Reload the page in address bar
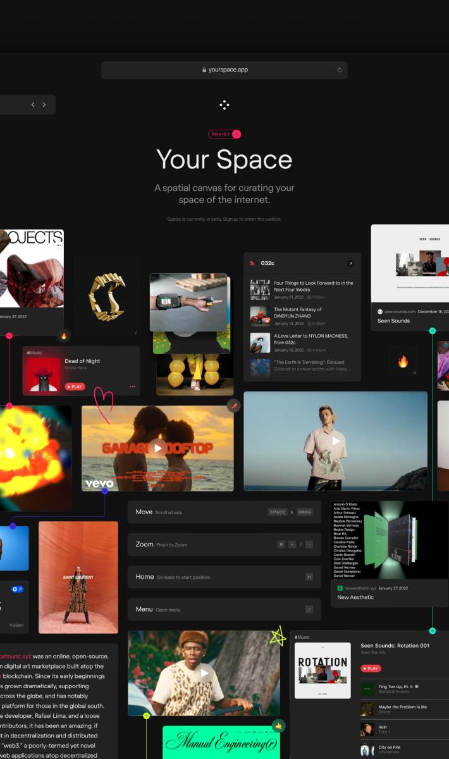 [340, 70]
